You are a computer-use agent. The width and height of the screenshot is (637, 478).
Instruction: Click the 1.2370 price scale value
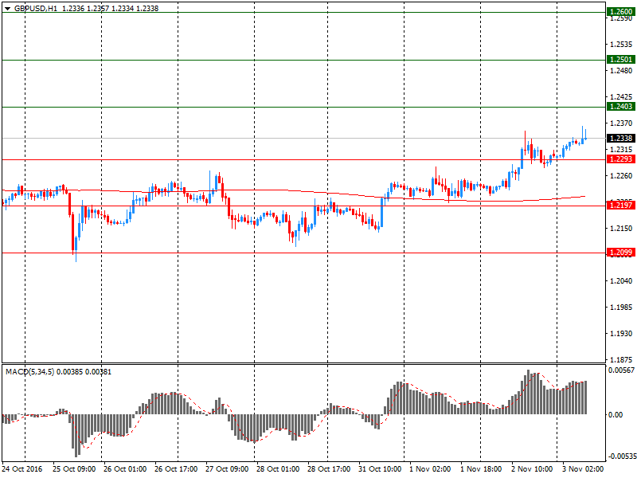[x=621, y=123]
